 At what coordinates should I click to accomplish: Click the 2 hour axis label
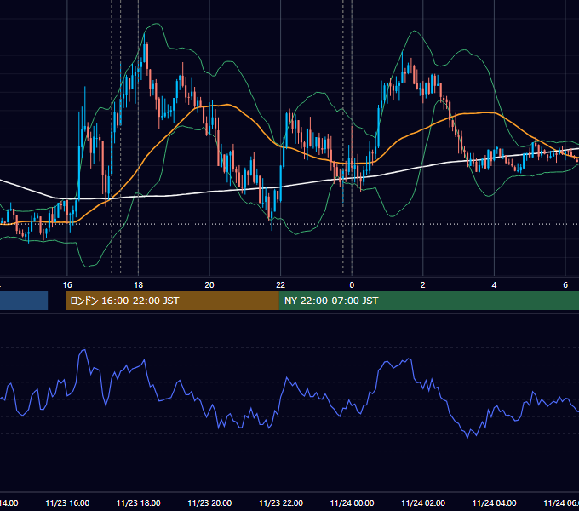tap(423, 284)
